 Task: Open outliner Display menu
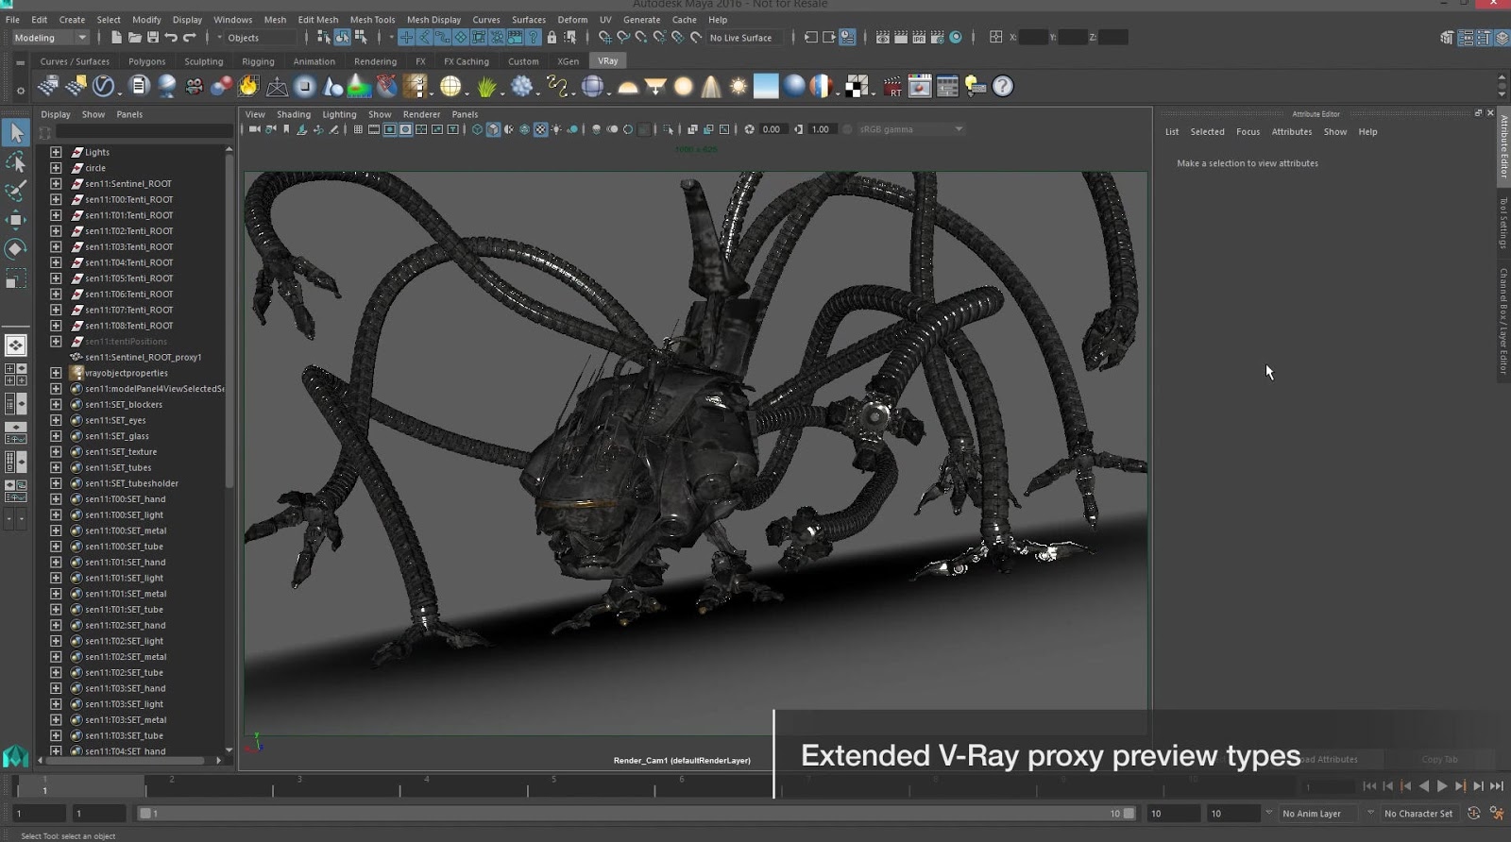(x=56, y=114)
